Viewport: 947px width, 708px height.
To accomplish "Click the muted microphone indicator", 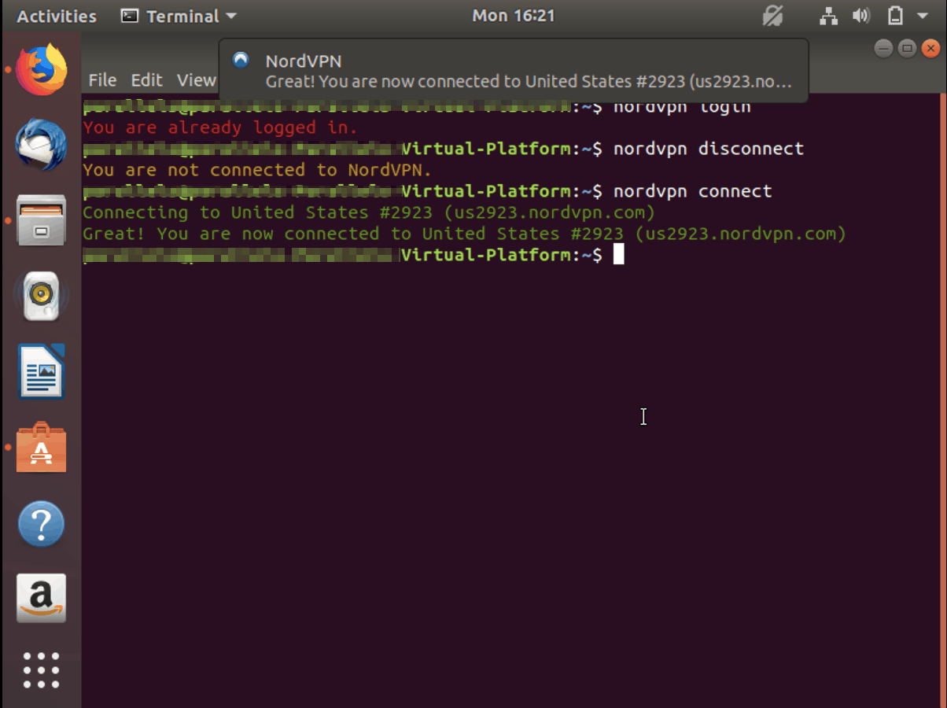I will [773, 15].
